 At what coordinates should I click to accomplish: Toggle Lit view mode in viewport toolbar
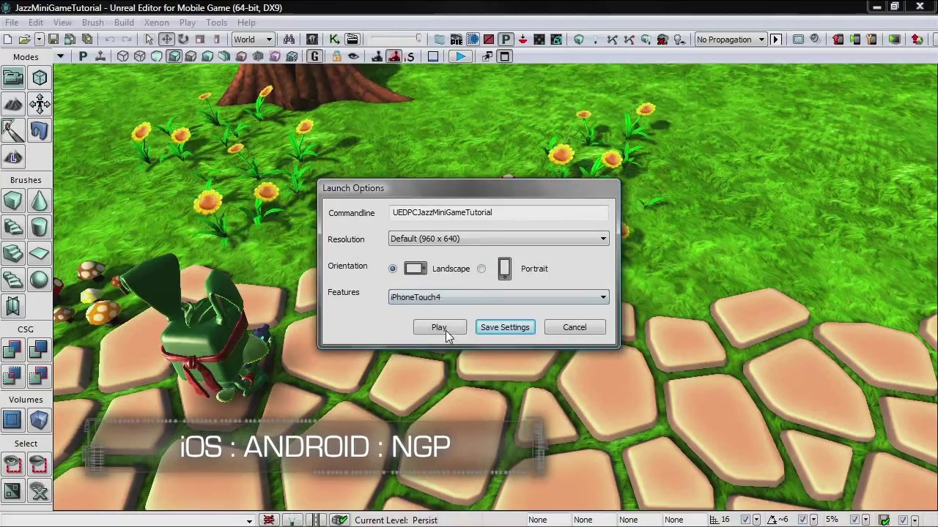point(174,57)
